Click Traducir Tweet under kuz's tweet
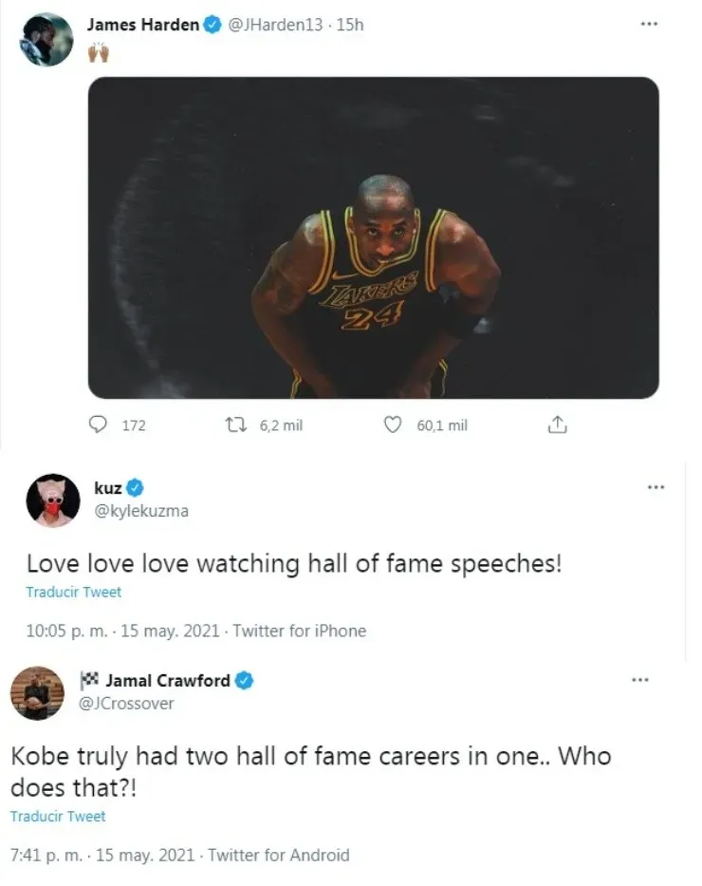 click(73, 592)
